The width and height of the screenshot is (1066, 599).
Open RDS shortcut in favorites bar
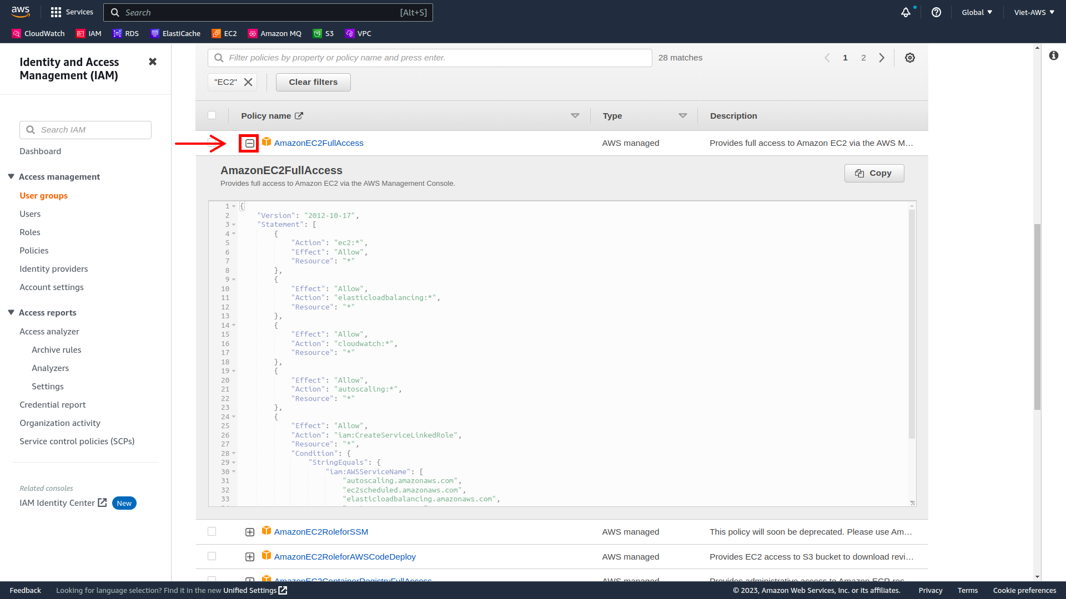[x=126, y=33]
